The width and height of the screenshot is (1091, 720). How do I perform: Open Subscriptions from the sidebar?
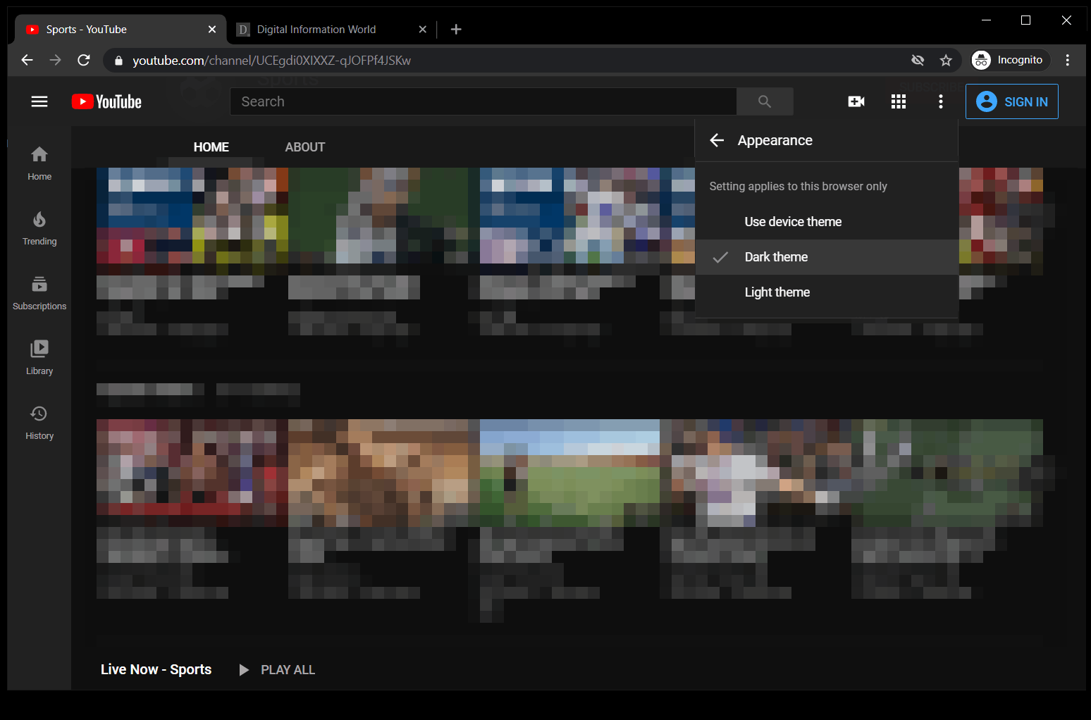[x=39, y=292]
